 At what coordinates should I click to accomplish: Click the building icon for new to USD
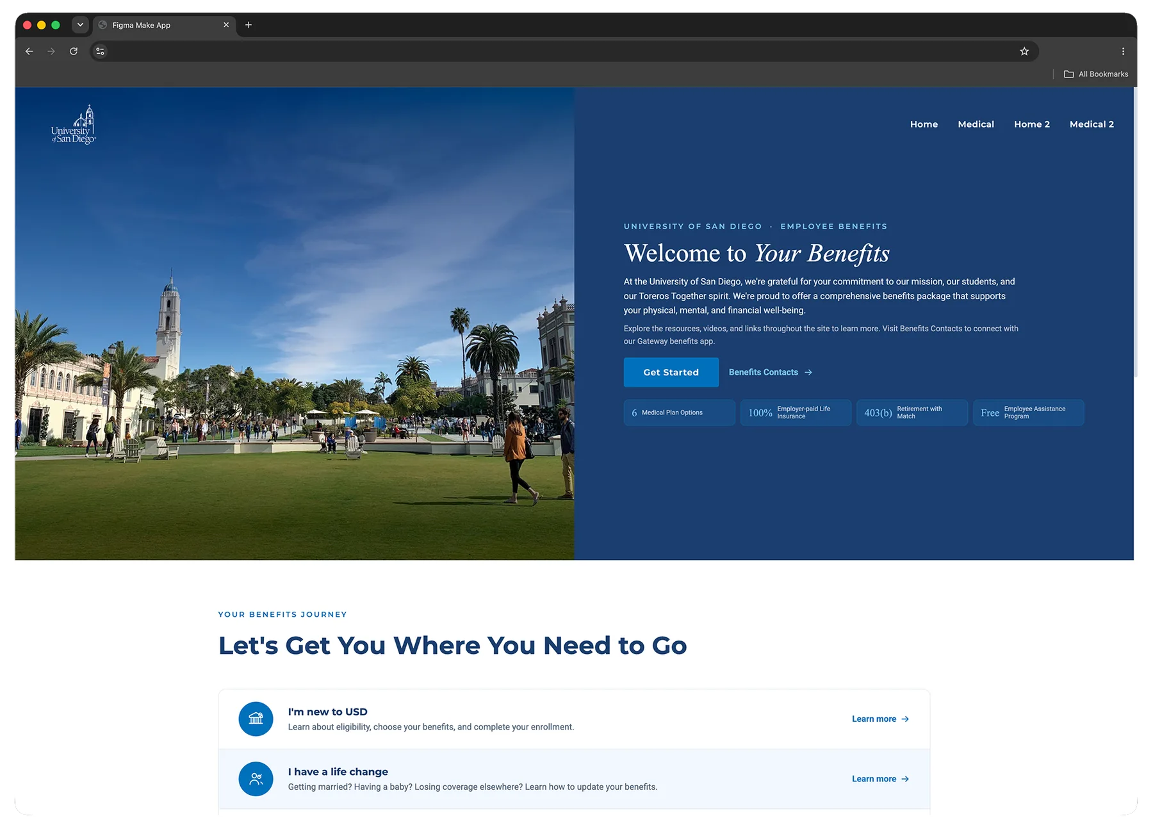coord(256,719)
